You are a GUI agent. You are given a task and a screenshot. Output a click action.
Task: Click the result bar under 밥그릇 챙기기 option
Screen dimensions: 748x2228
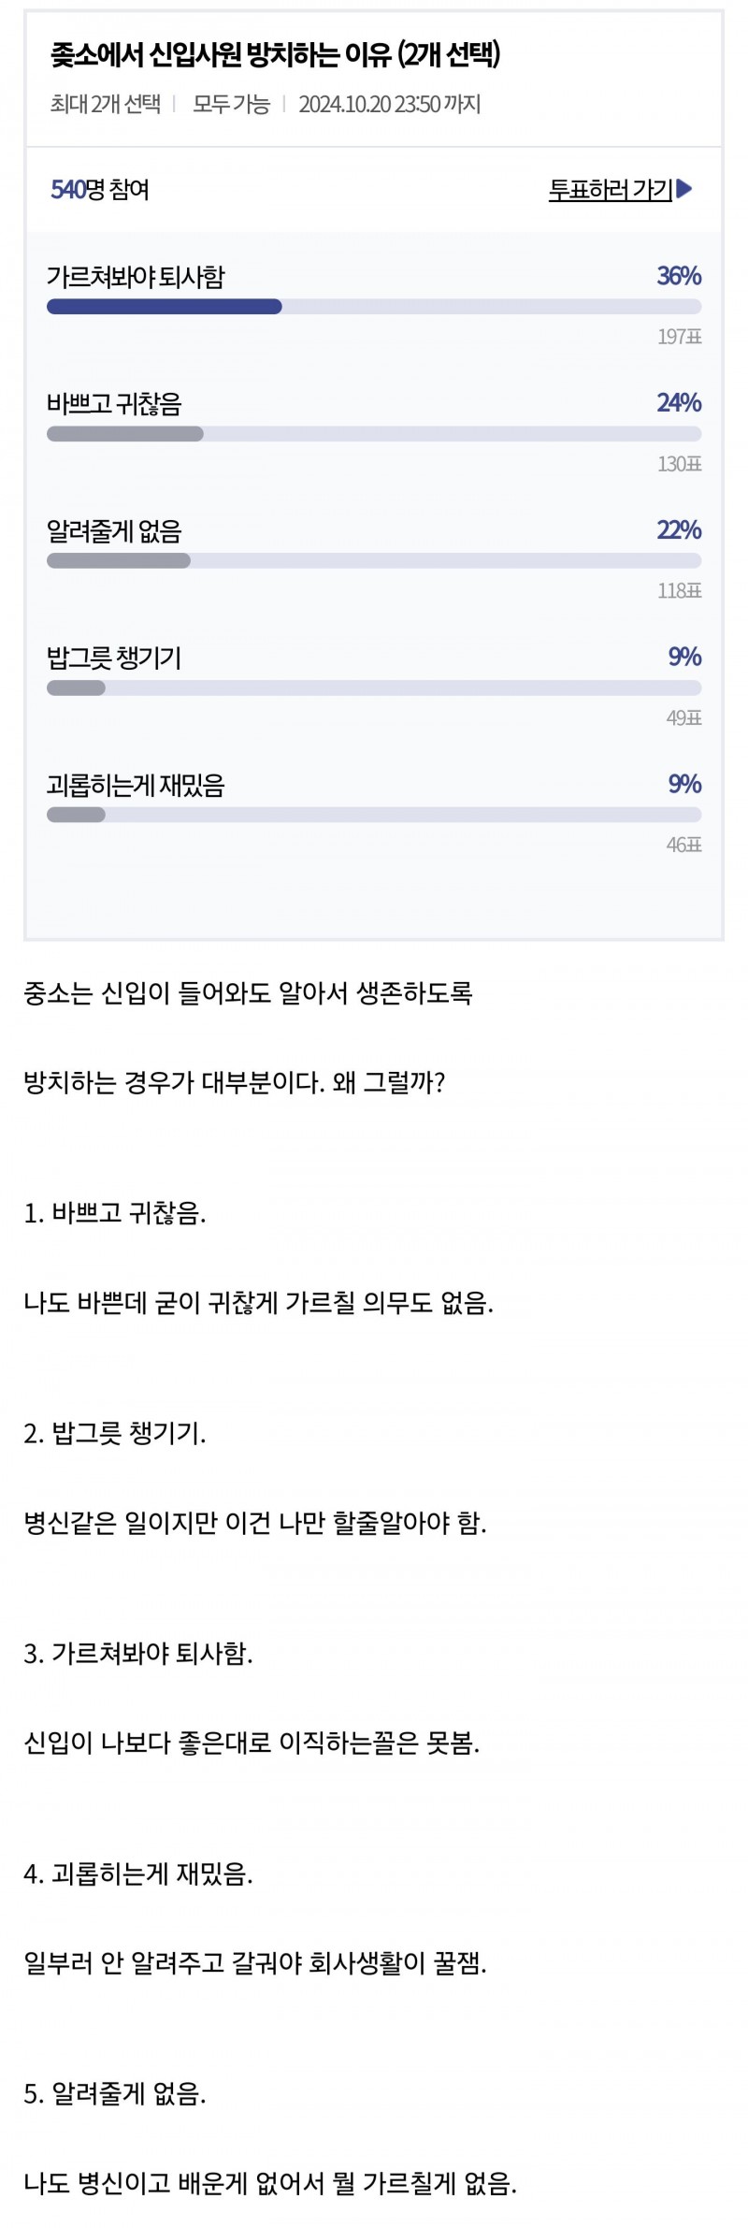click(x=76, y=688)
